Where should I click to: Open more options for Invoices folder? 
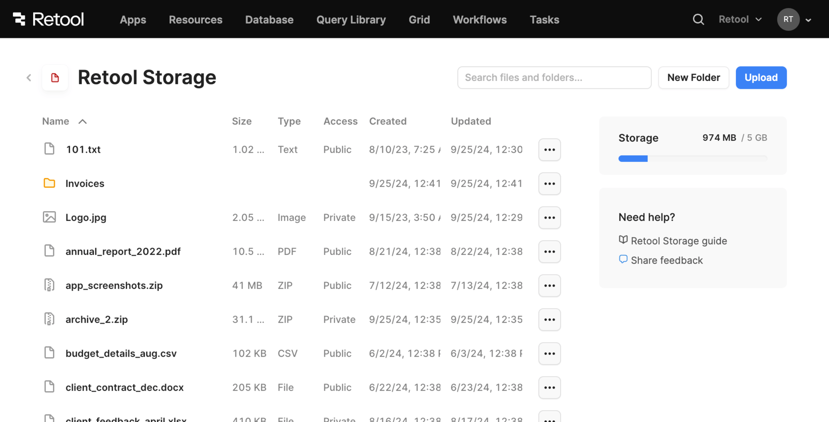pyautogui.click(x=549, y=184)
